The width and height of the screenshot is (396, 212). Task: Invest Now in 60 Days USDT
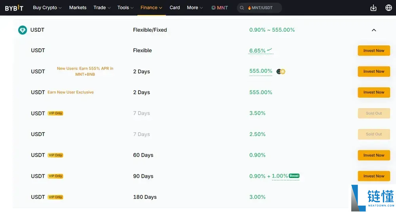(x=374, y=155)
